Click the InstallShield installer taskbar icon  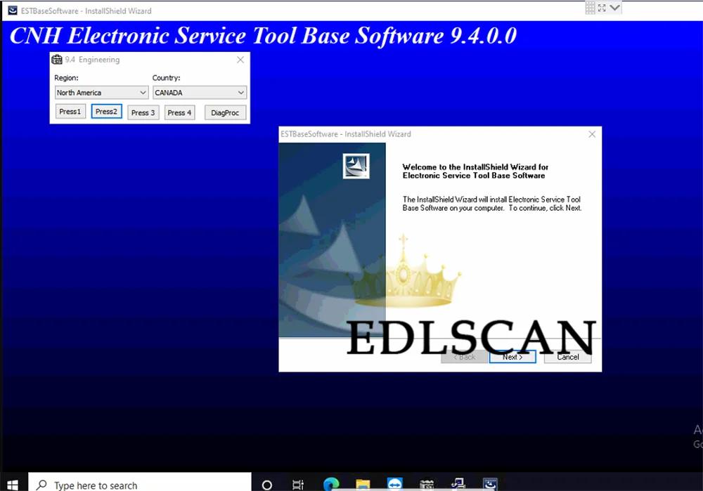[490, 484]
